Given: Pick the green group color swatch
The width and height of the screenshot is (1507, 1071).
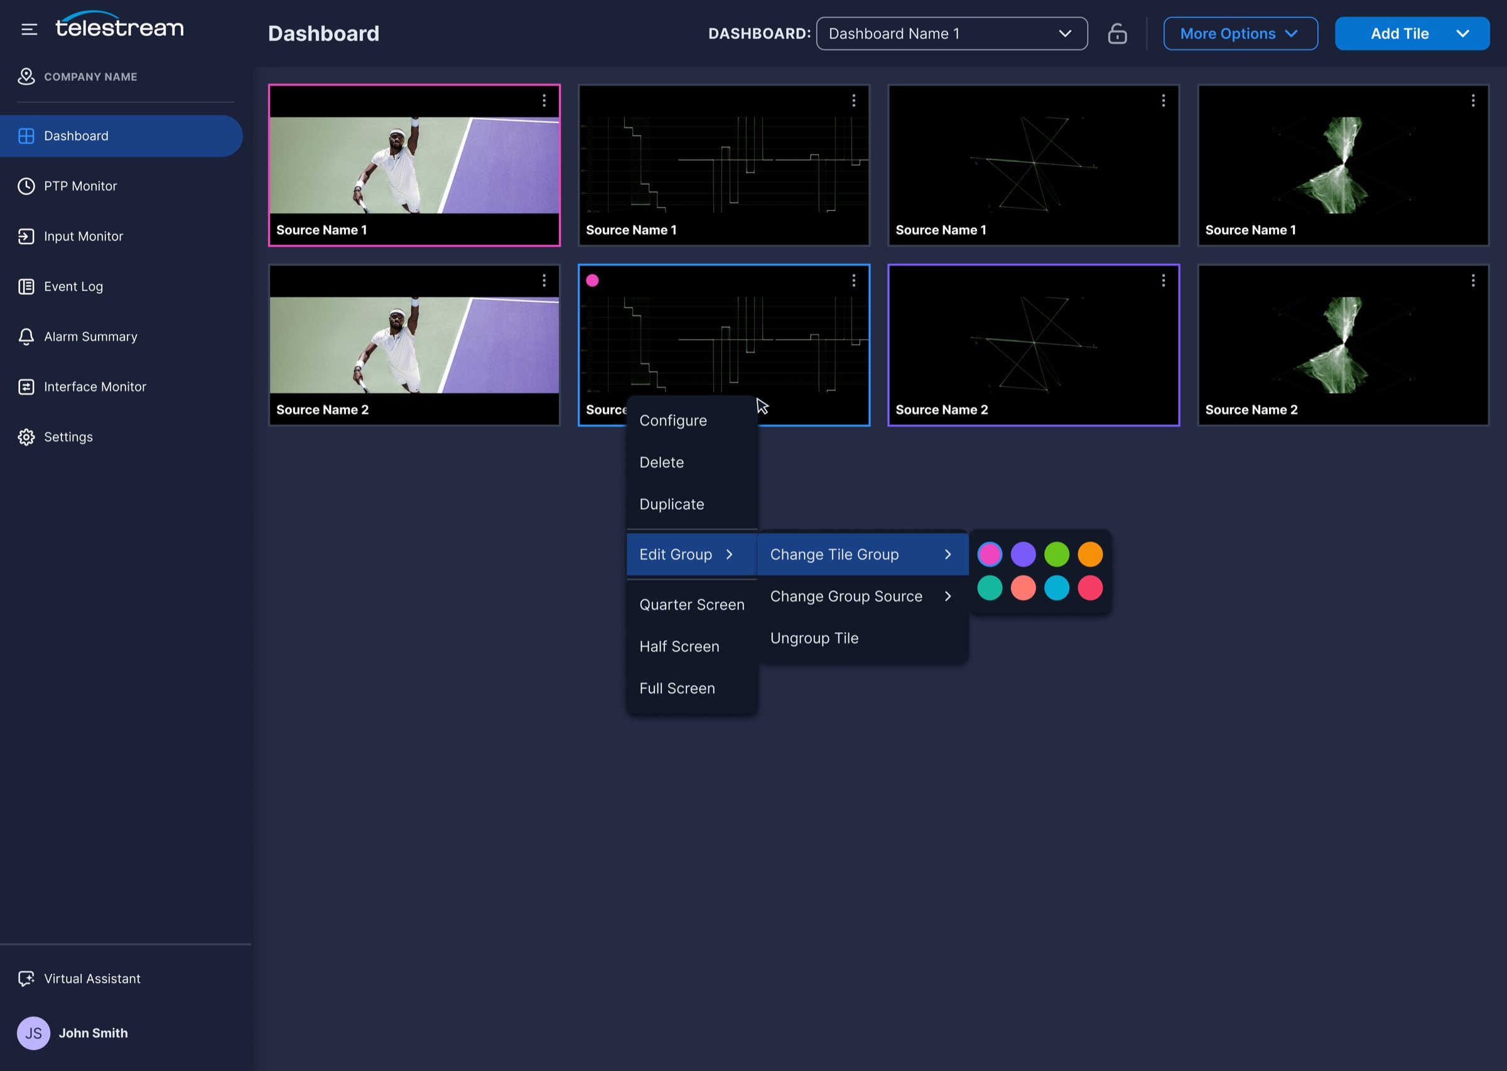Looking at the screenshot, I should (1057, 554).
